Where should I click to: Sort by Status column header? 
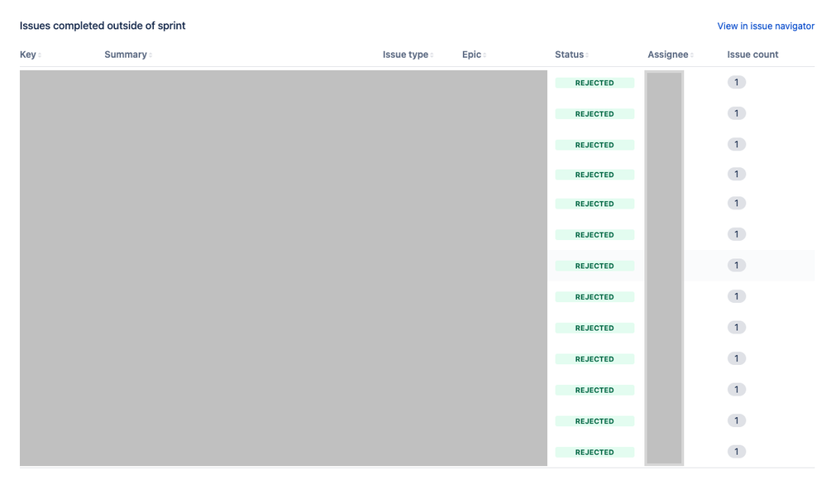pos(571,55)
